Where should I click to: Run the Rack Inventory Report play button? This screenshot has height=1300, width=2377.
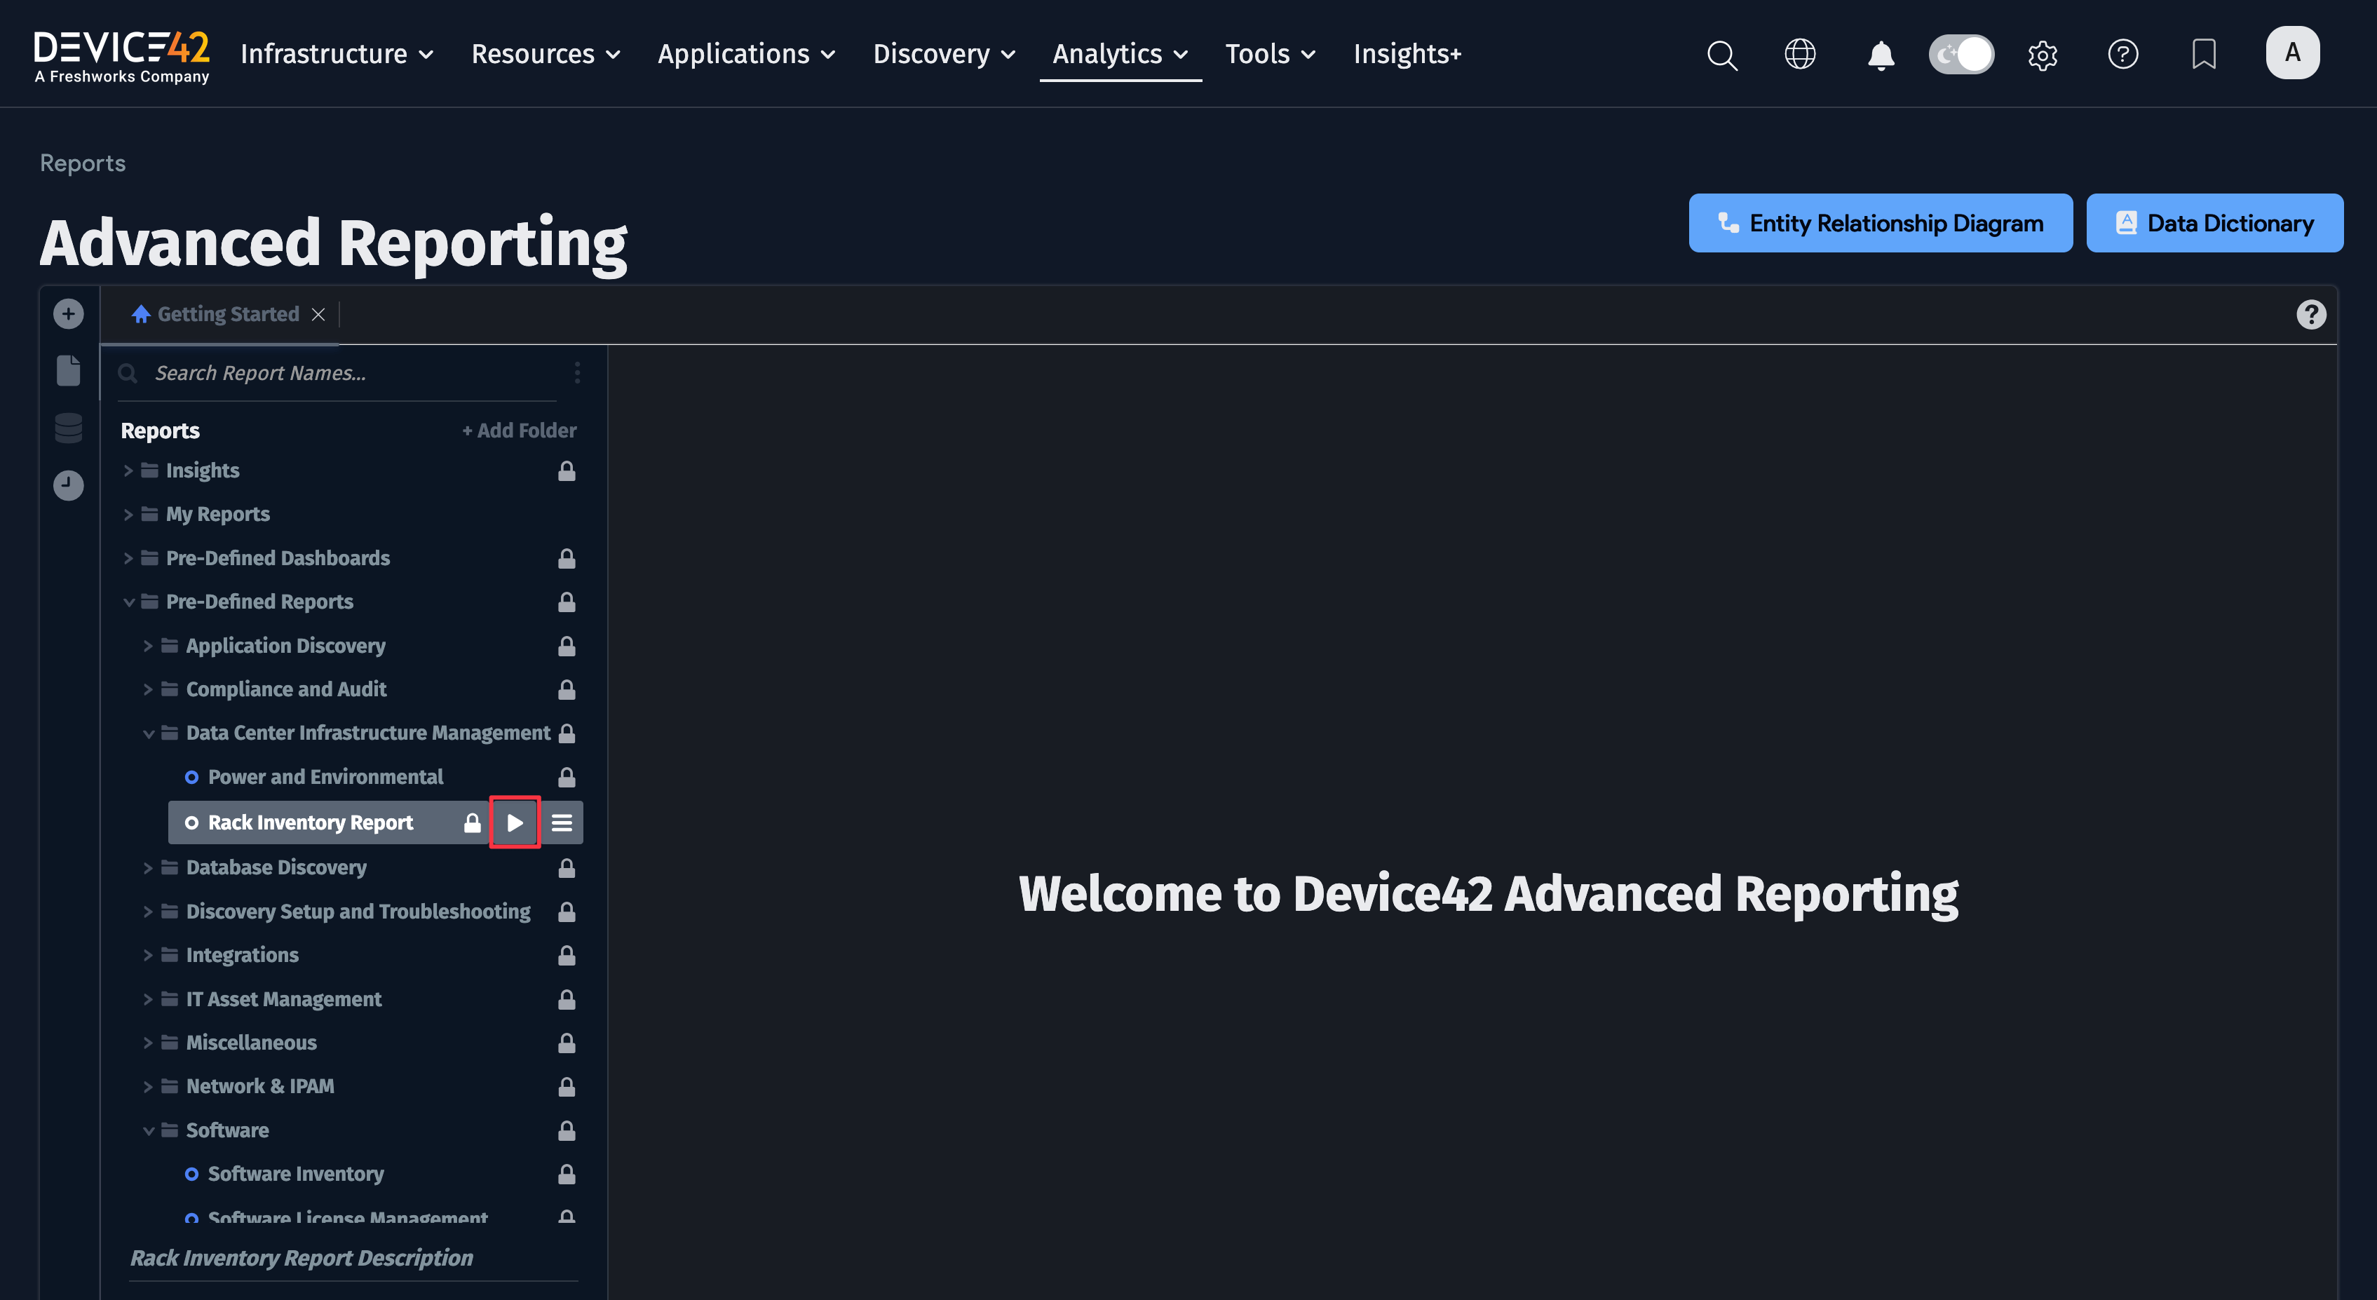pos(515,822)
